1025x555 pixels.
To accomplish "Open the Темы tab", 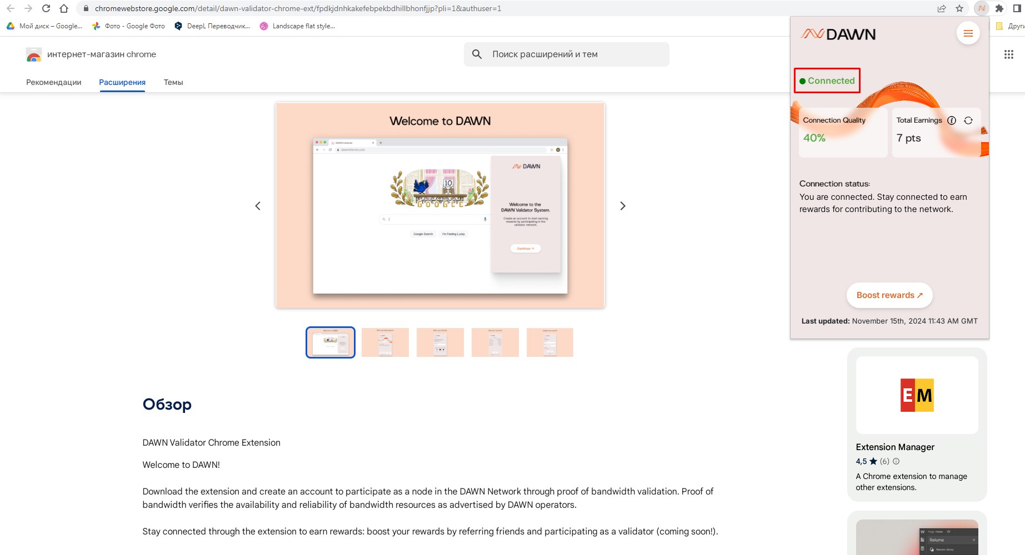I will click(x=173, y=82).
